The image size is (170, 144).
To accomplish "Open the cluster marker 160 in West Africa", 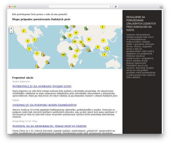I will (63, 55).
